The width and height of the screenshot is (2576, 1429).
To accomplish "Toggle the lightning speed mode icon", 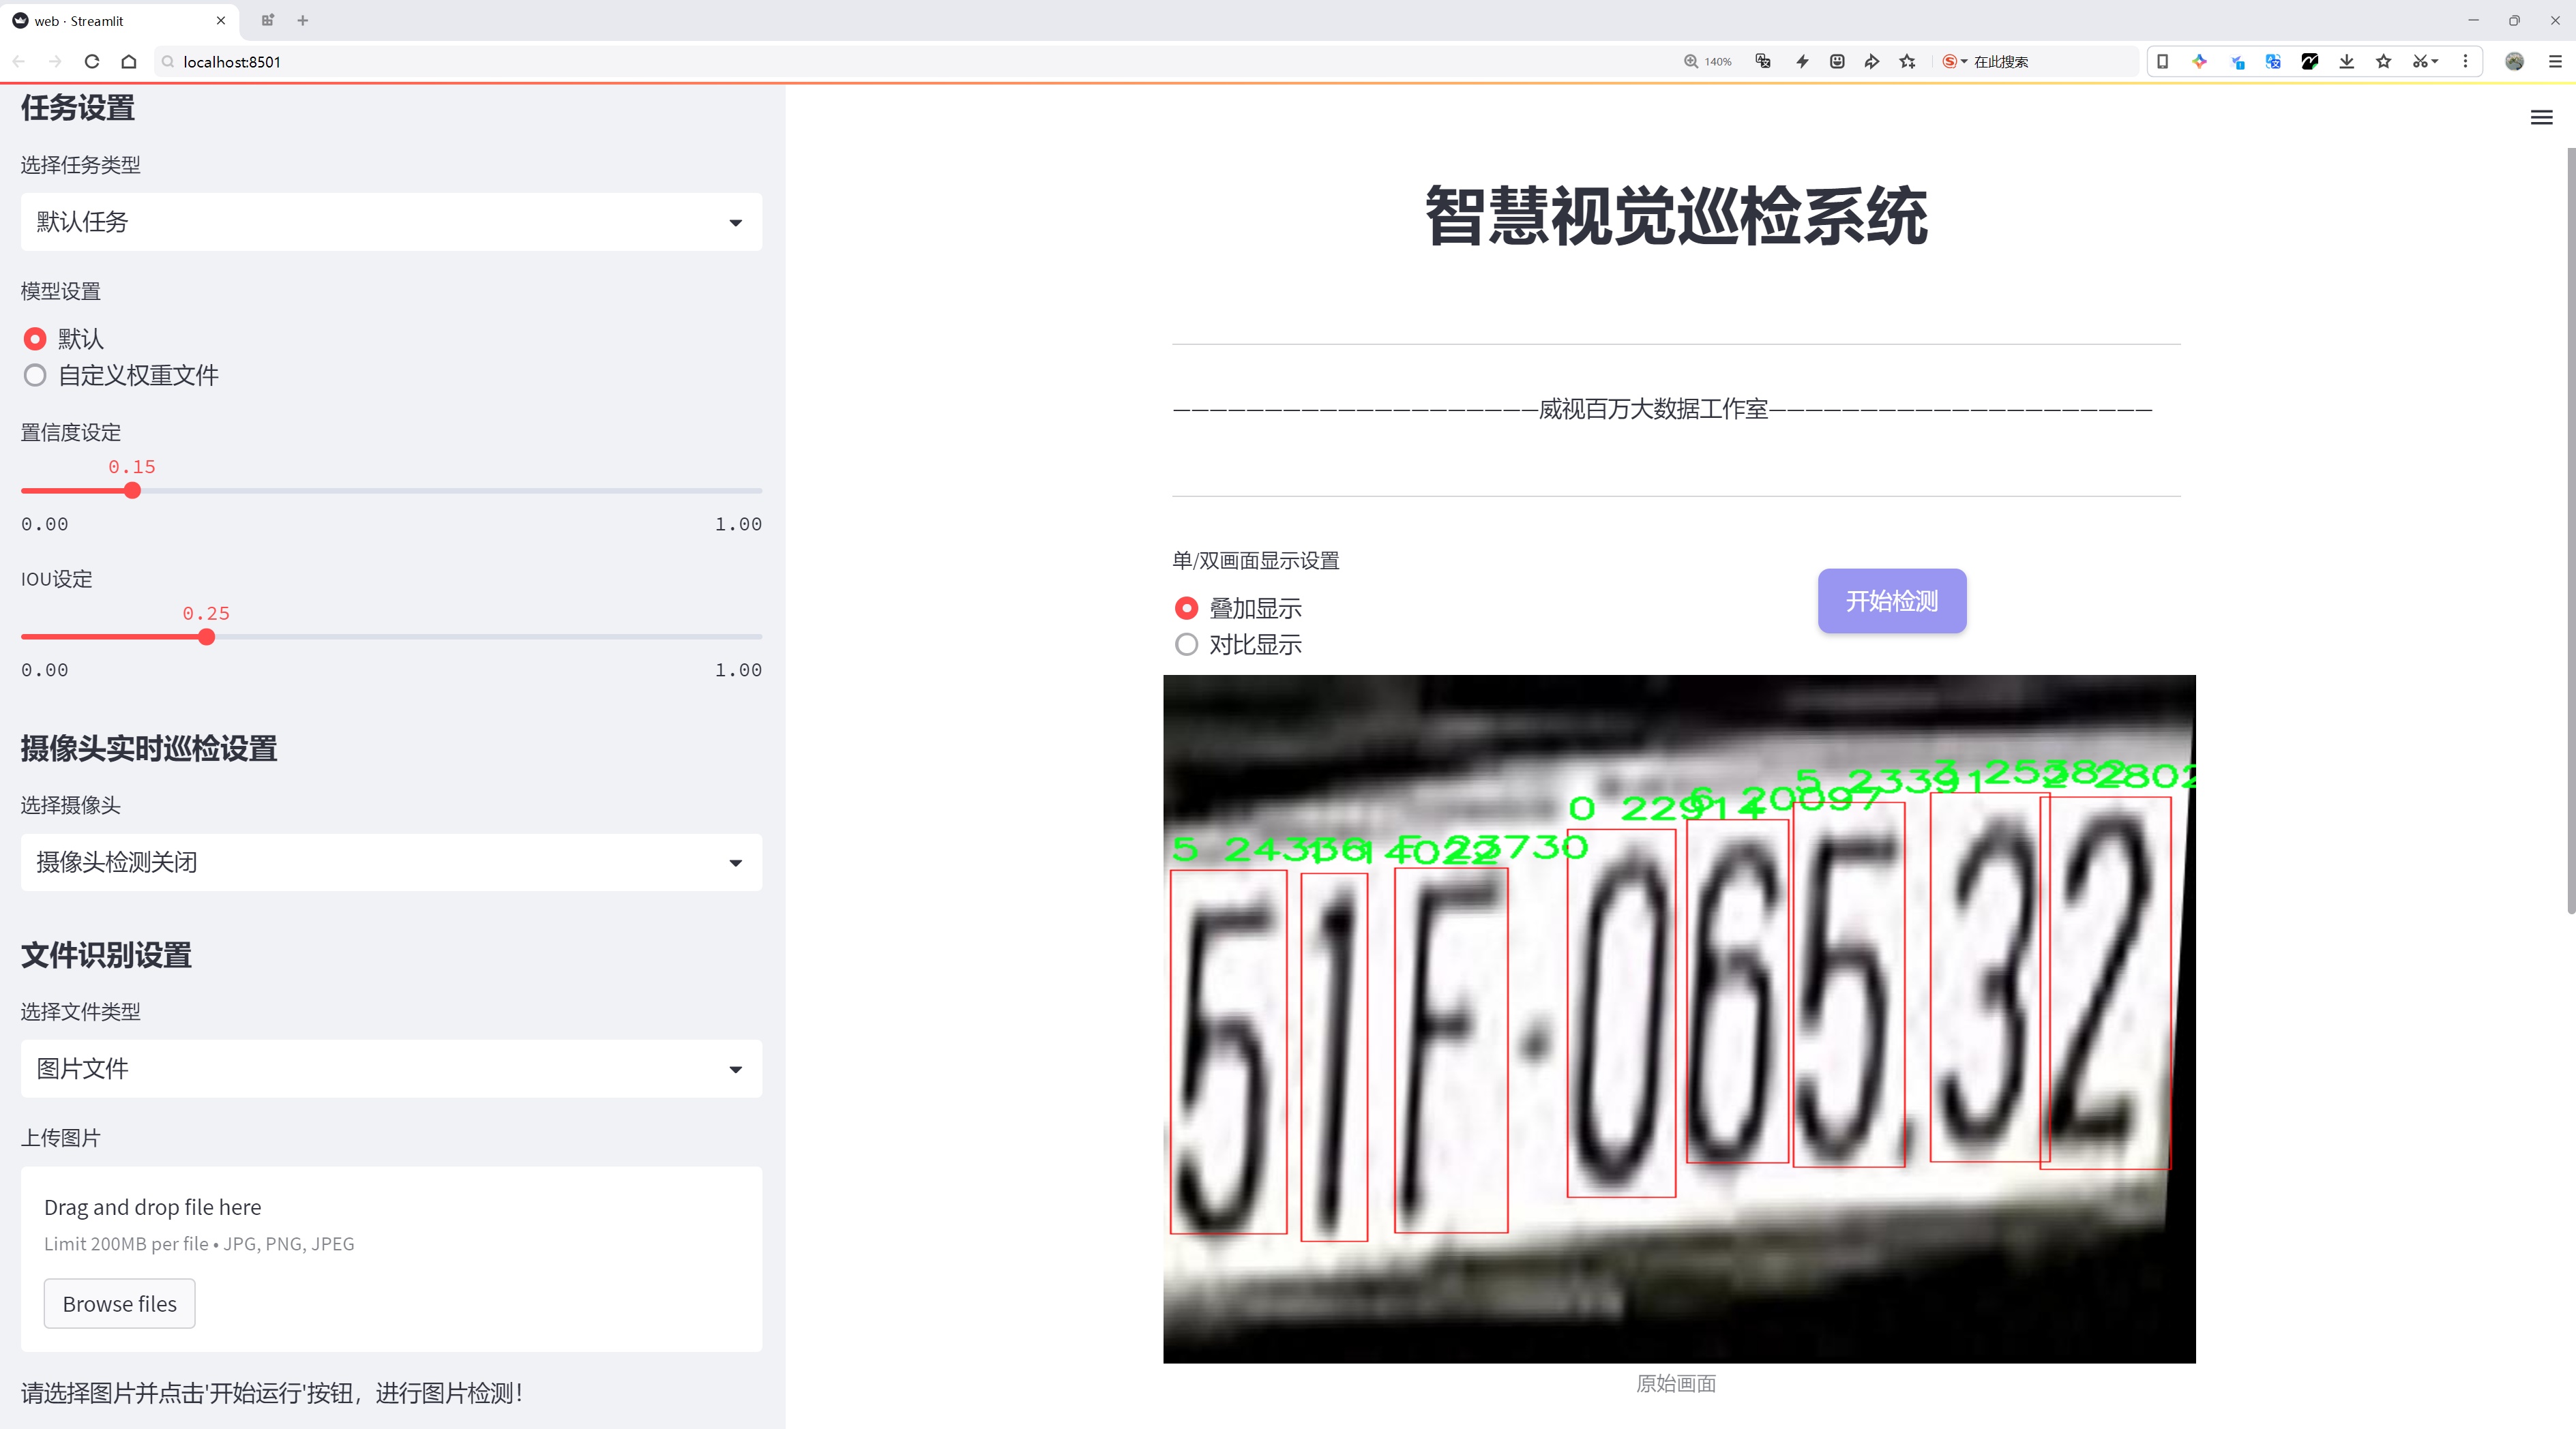I will 1802,62.
